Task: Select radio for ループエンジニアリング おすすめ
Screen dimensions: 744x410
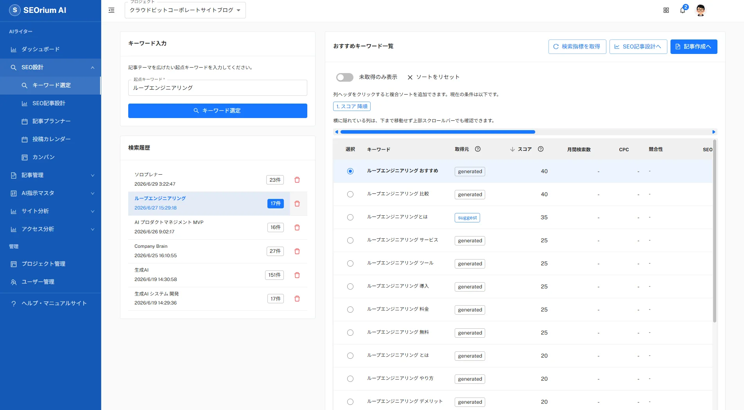Action: point(350,171)
